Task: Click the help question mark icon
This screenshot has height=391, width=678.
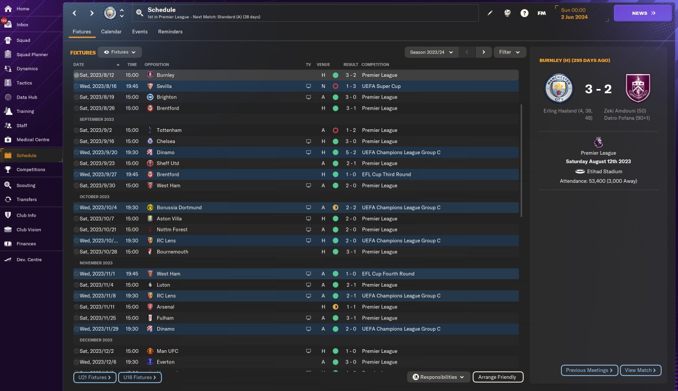Action: coord(524,13)
